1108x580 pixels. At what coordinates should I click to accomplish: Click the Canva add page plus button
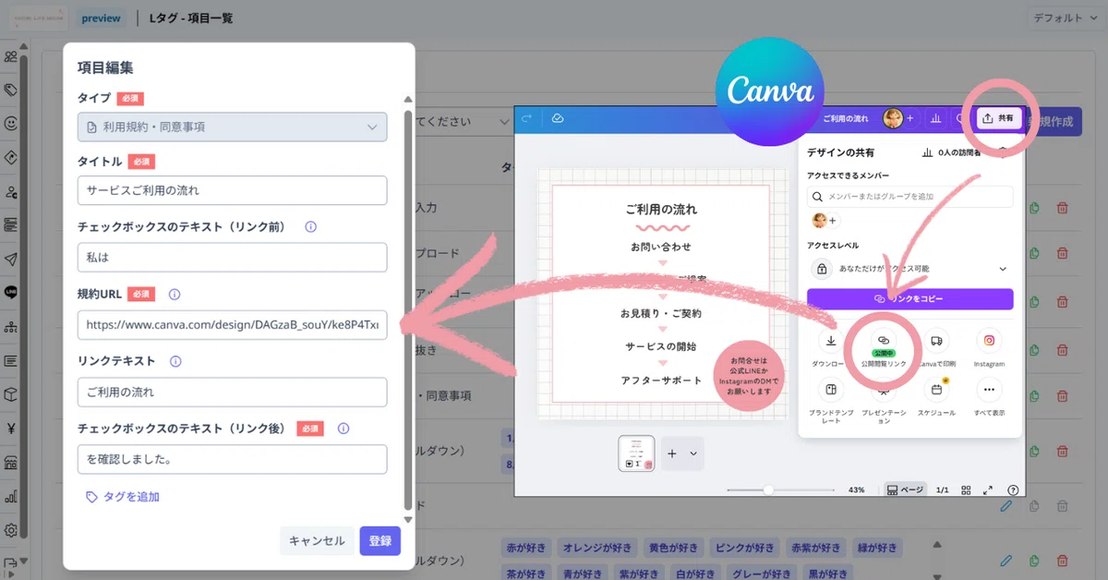point(672,453)
